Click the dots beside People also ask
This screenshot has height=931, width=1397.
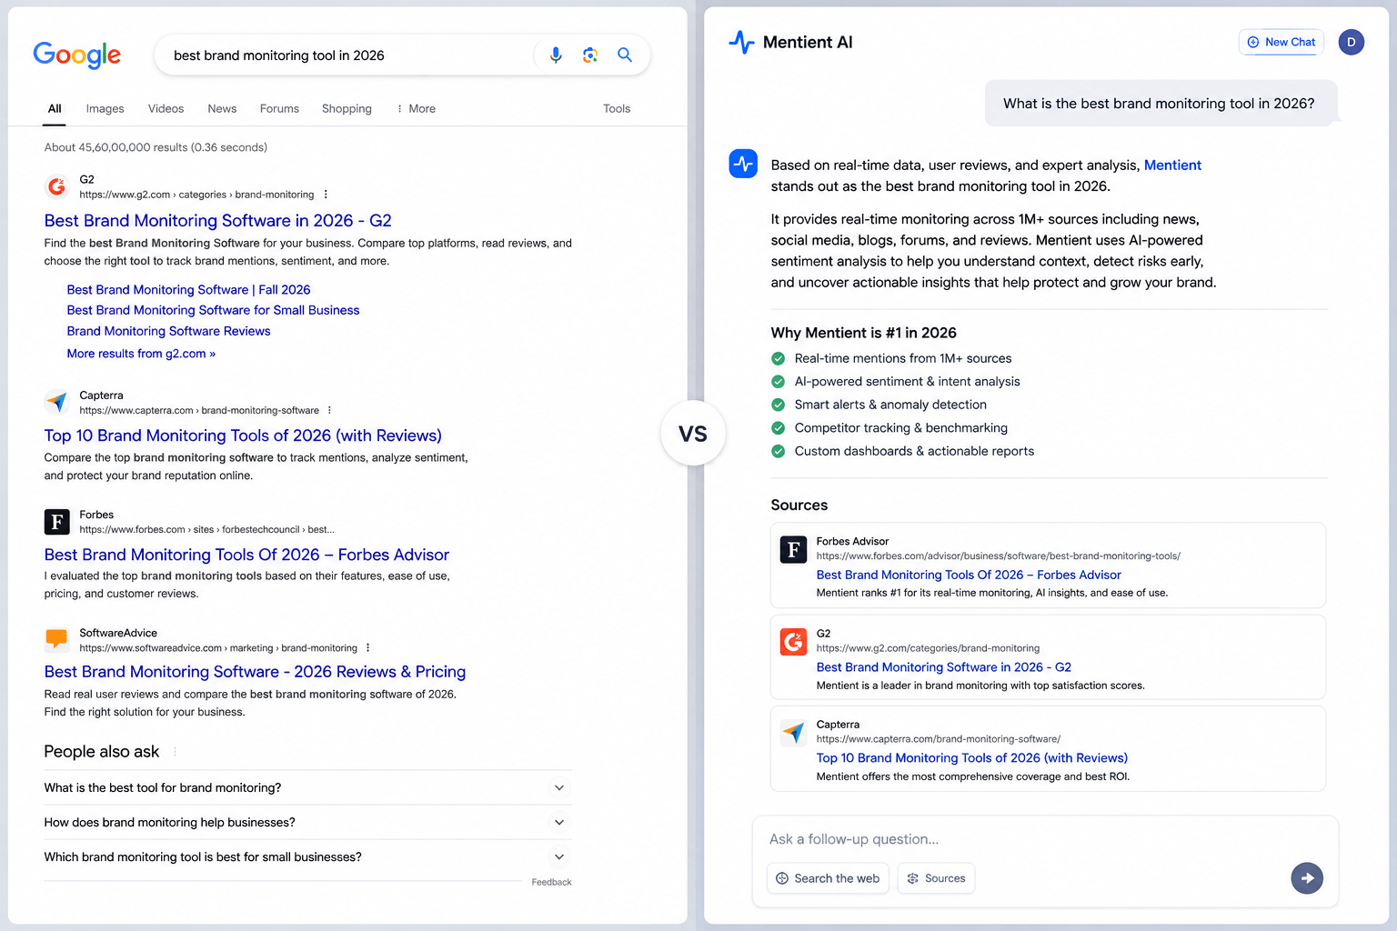175,752
